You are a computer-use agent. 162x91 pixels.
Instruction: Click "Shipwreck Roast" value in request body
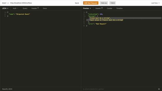pos(23,14)
